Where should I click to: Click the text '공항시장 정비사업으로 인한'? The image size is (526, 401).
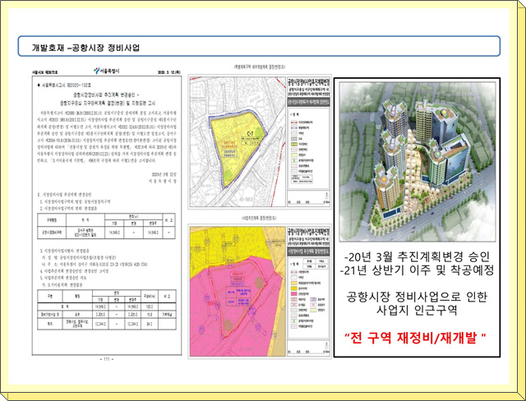tap(417, 297)
